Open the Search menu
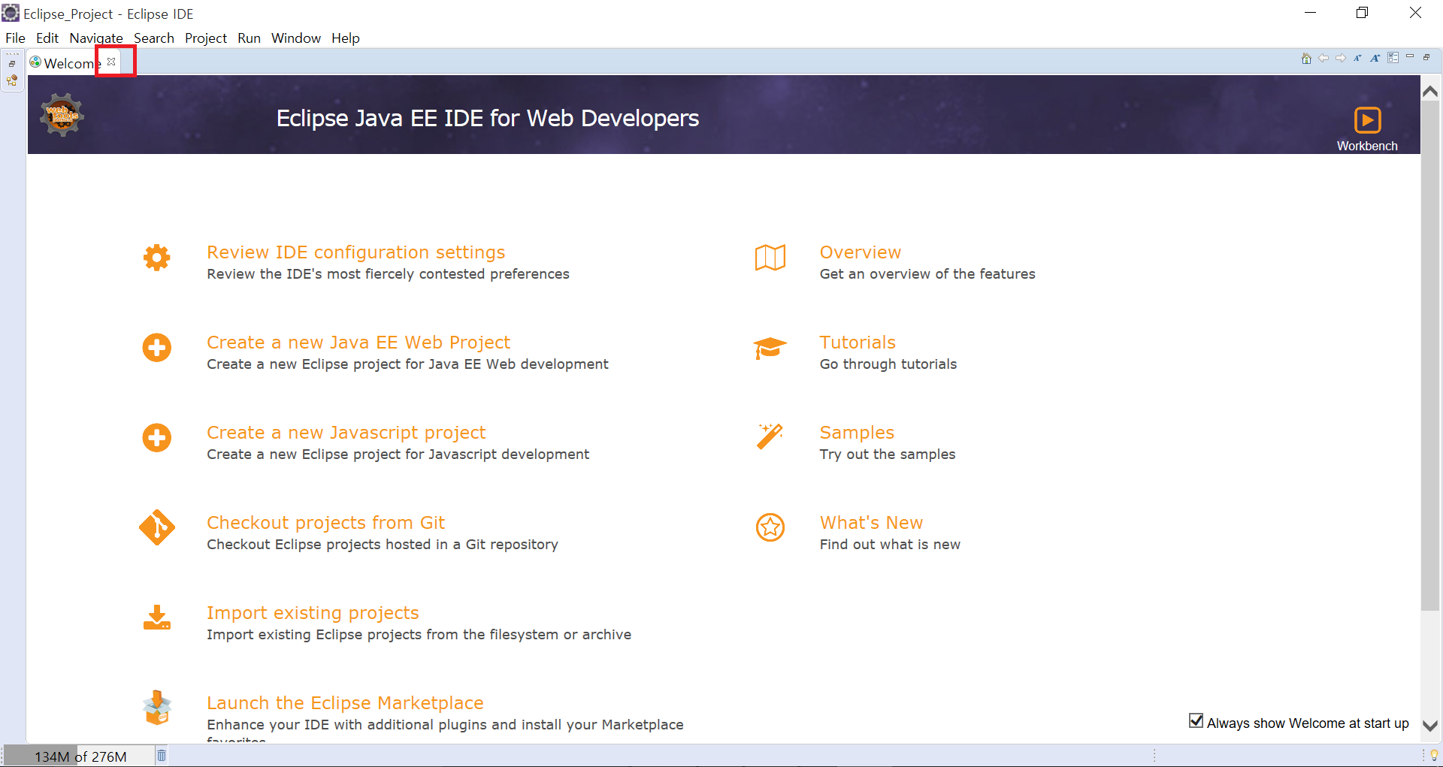Viewport: 1443px width, 767px height. (154, 38)
